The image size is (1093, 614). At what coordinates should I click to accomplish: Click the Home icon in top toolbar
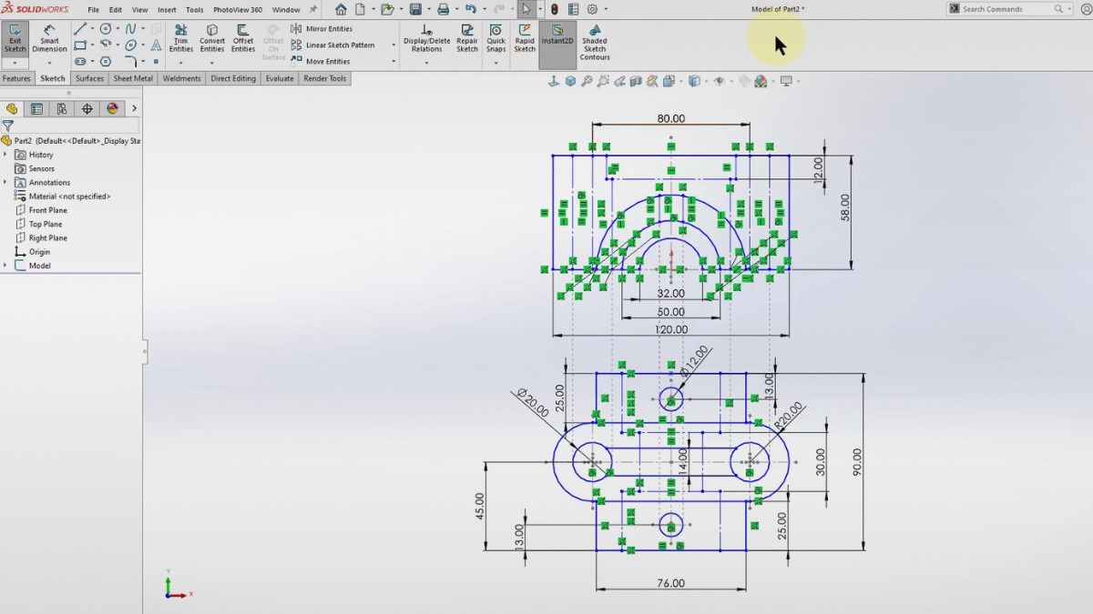(341, 9)
